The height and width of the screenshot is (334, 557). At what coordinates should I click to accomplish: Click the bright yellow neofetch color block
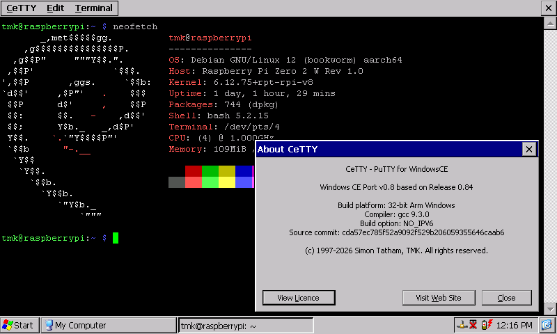point(227,182)
